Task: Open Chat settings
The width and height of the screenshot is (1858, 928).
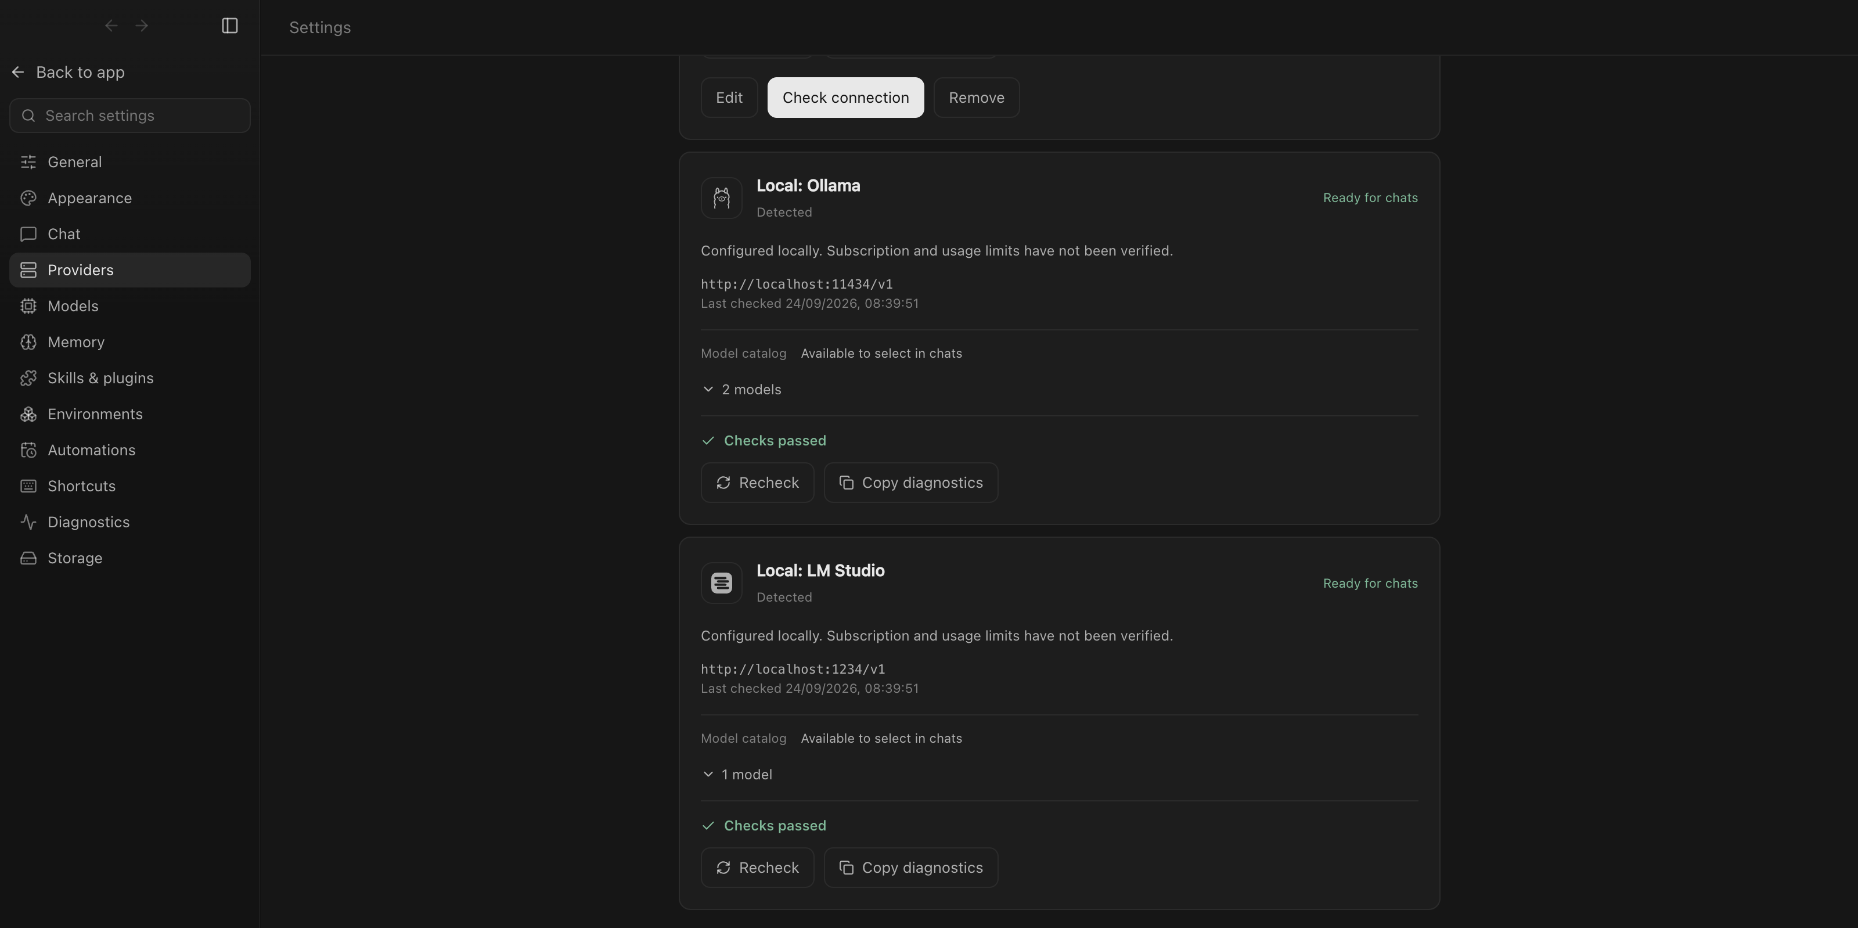Action: click(130, 234)
